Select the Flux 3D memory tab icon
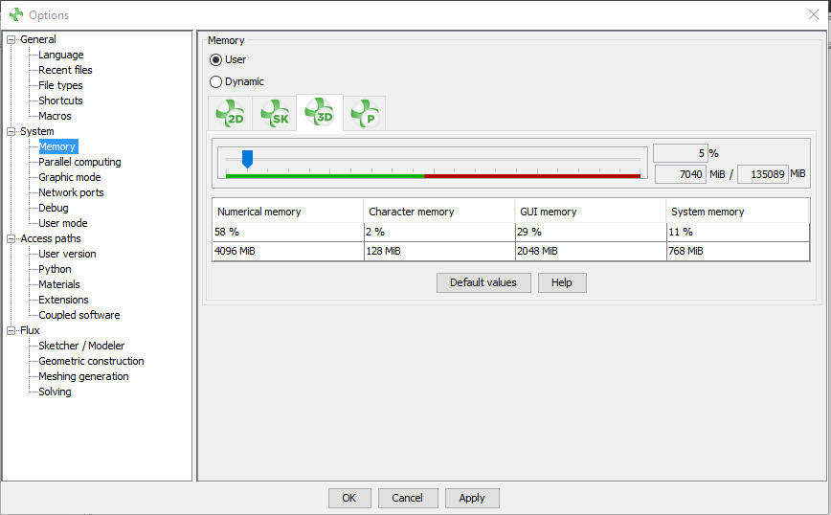The width and height of the screenshot is (831, 515). pos(319,113)
